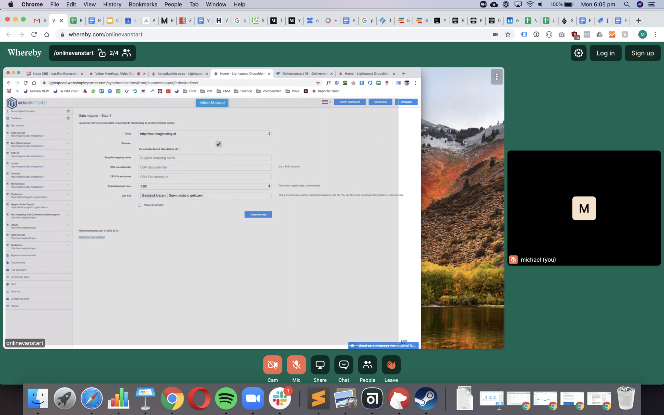The image size is (664, 415).
Task: Open the Chat panel
Action: point(344,365)
